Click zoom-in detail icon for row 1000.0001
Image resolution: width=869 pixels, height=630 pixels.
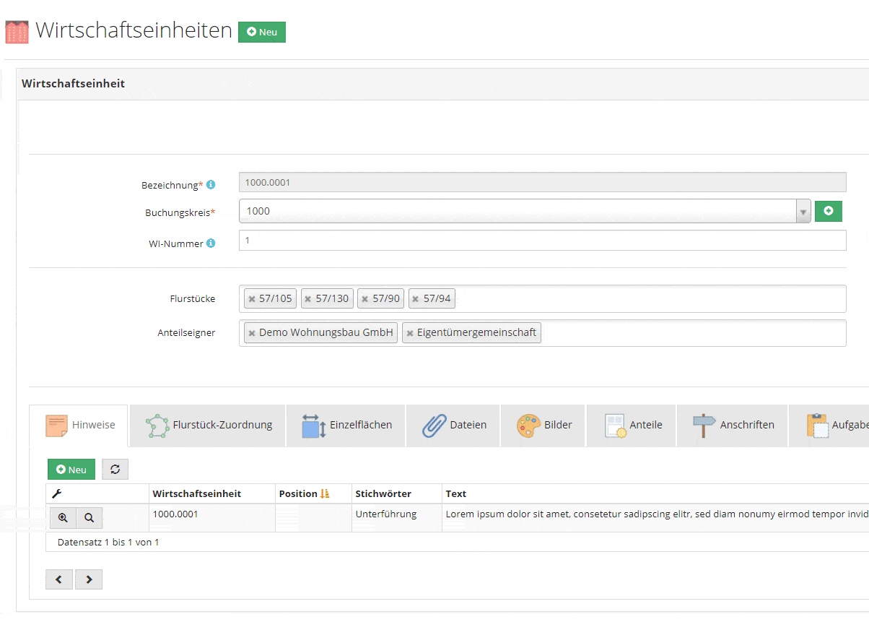click(63, 518)
